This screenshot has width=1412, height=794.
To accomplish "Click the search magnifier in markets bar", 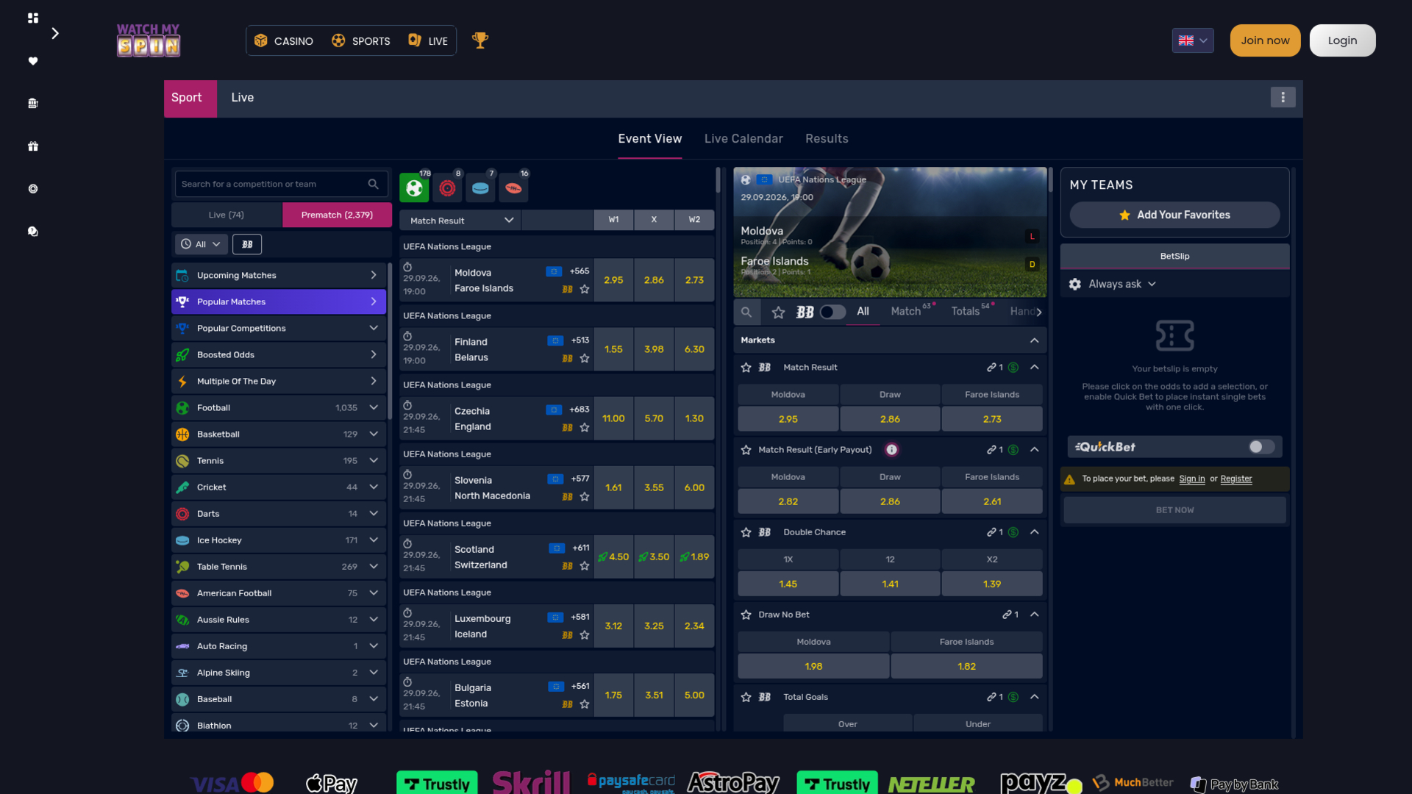I will tap(746, 312).
